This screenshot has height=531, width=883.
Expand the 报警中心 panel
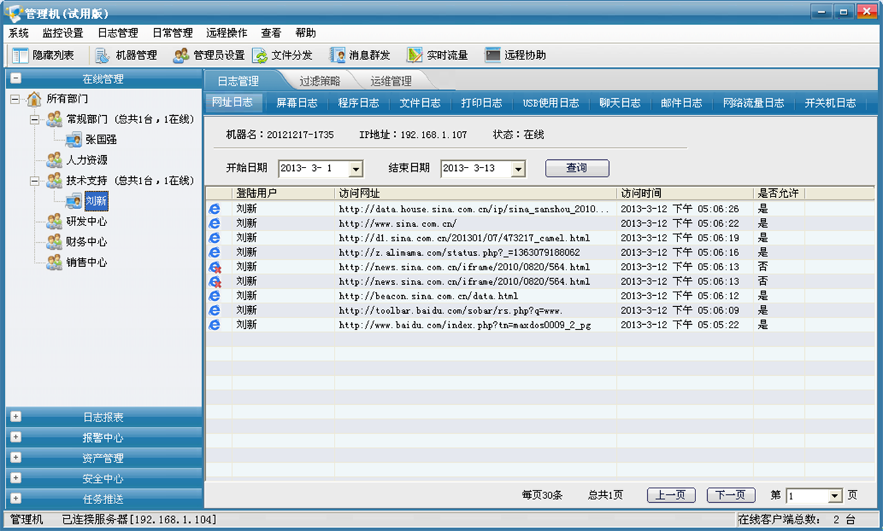(16, 437)
